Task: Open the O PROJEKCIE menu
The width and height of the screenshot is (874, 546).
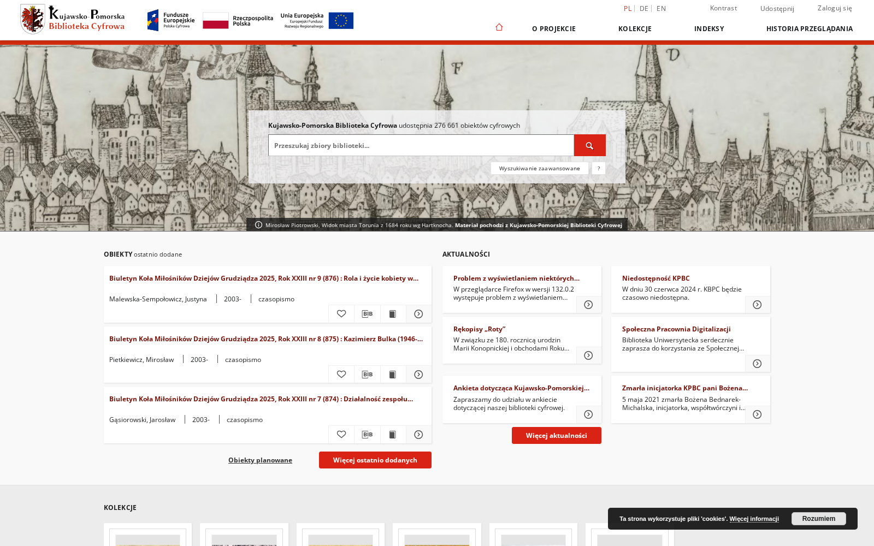Action: [x=554, y=29]
